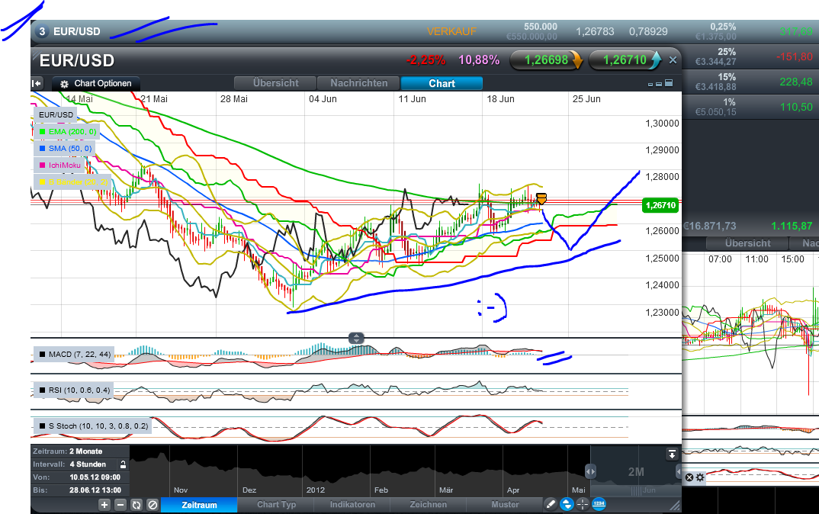Click the buy price button 1,26710
Viewport: 819px width, 514px height.
coord(625,60)
